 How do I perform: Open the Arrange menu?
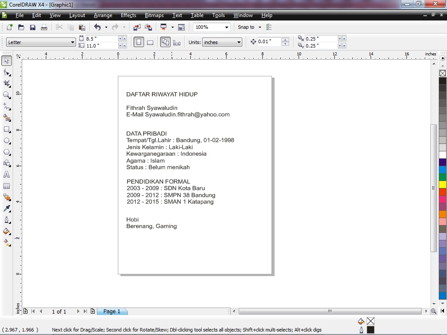103,15
